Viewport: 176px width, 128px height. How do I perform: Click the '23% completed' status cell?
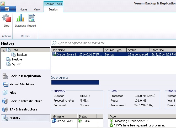click(x=138, y=54)
